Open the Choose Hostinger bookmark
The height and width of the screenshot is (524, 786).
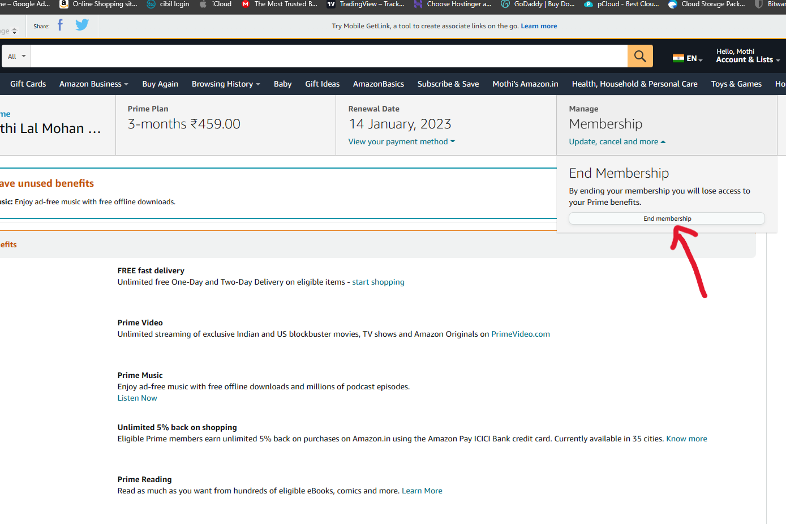tap(453, 4)
